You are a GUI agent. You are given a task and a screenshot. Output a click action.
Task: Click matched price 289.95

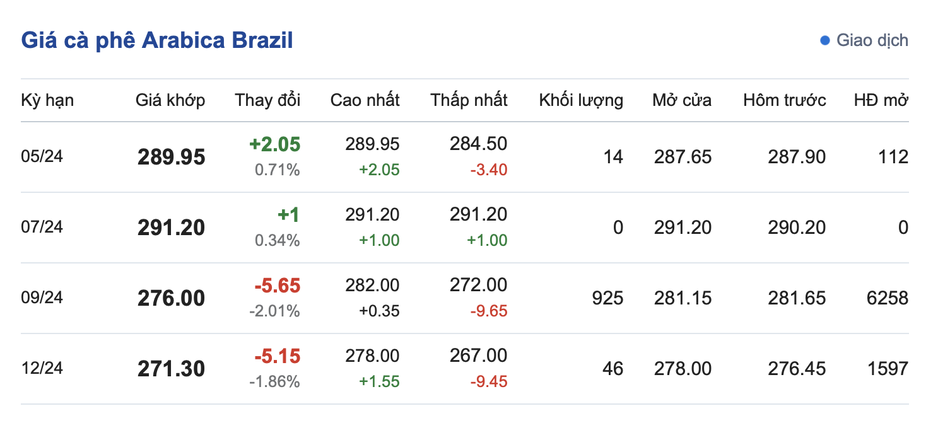(x=172, y=157)
